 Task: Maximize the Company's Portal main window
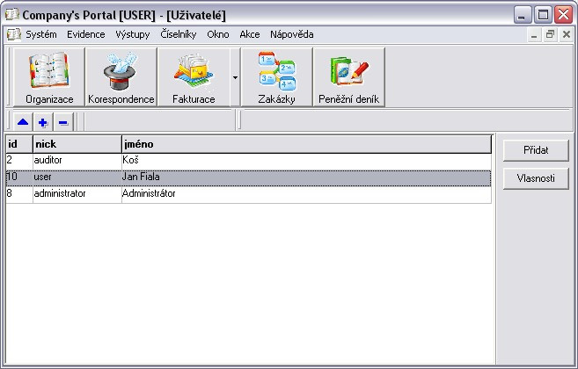pyautogui.click(x=543, y=15)
